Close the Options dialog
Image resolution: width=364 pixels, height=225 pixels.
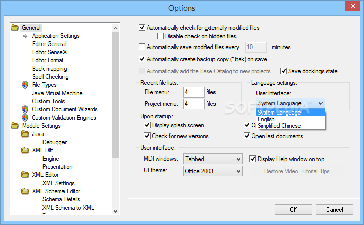pos(352,6)
